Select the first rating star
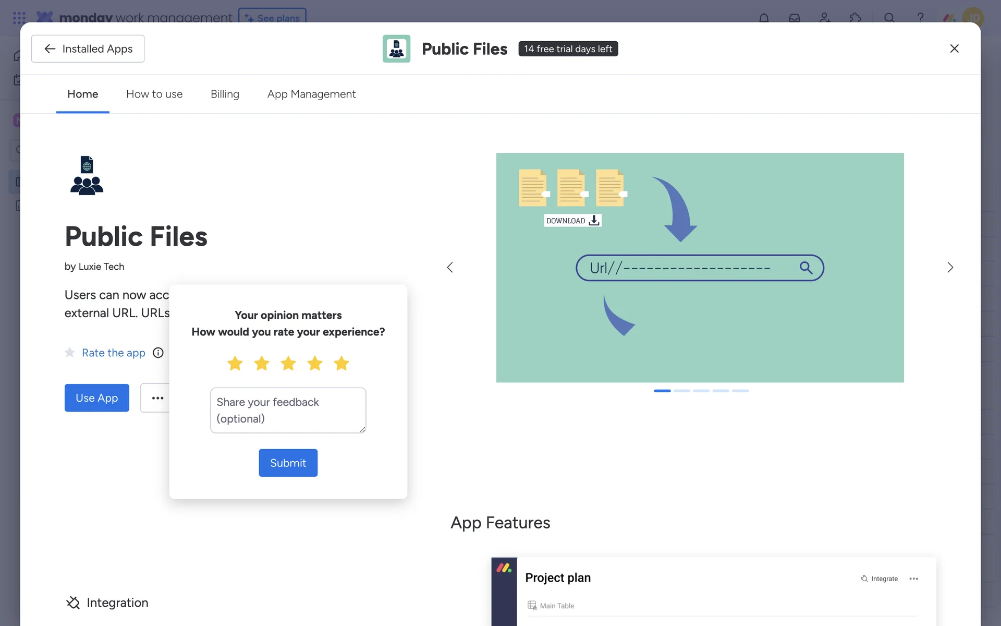The height and width of the screenshot is (626, 1001). [235, 363]
